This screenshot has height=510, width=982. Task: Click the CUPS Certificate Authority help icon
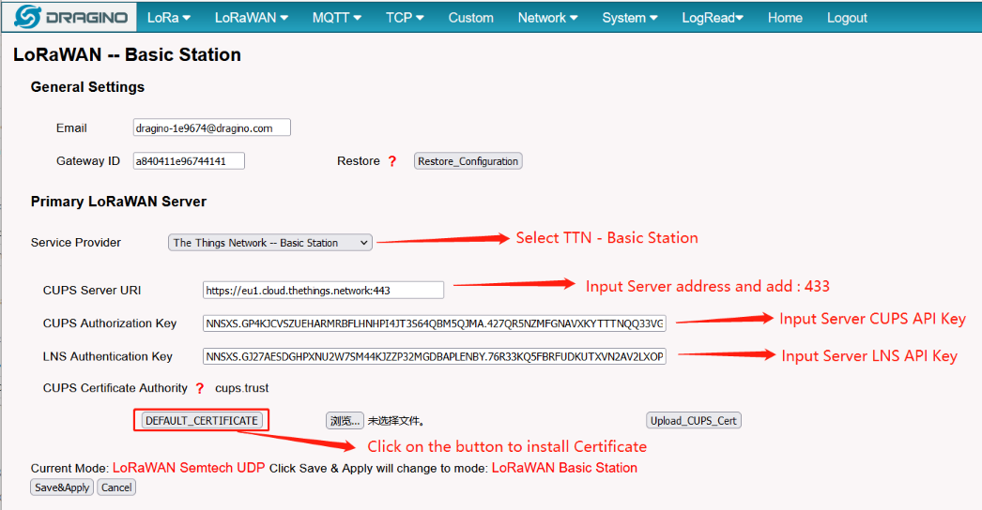[199, 388]
